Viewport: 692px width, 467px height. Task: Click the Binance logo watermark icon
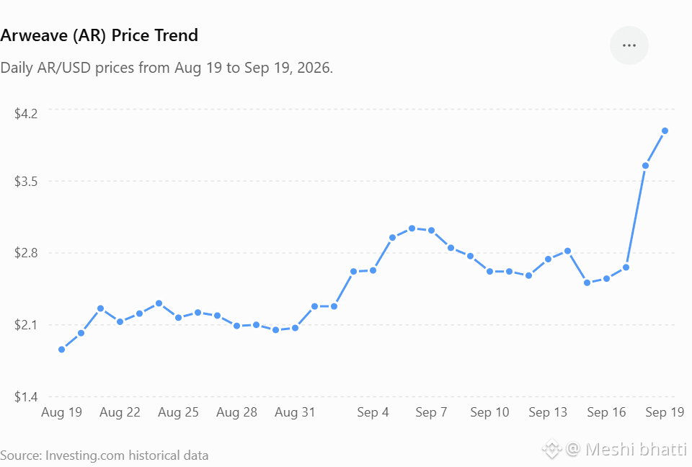click(x=551, y=450)
